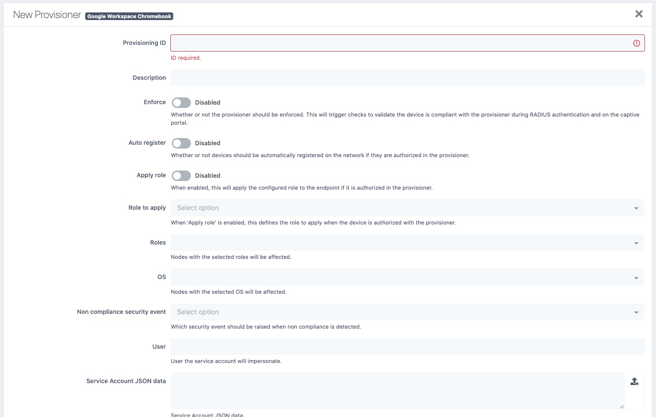Click the Role to apply dropdown arrow
The width and height of the screenshot is (656, 417).
pyautogui.click(x=636, y=208)
